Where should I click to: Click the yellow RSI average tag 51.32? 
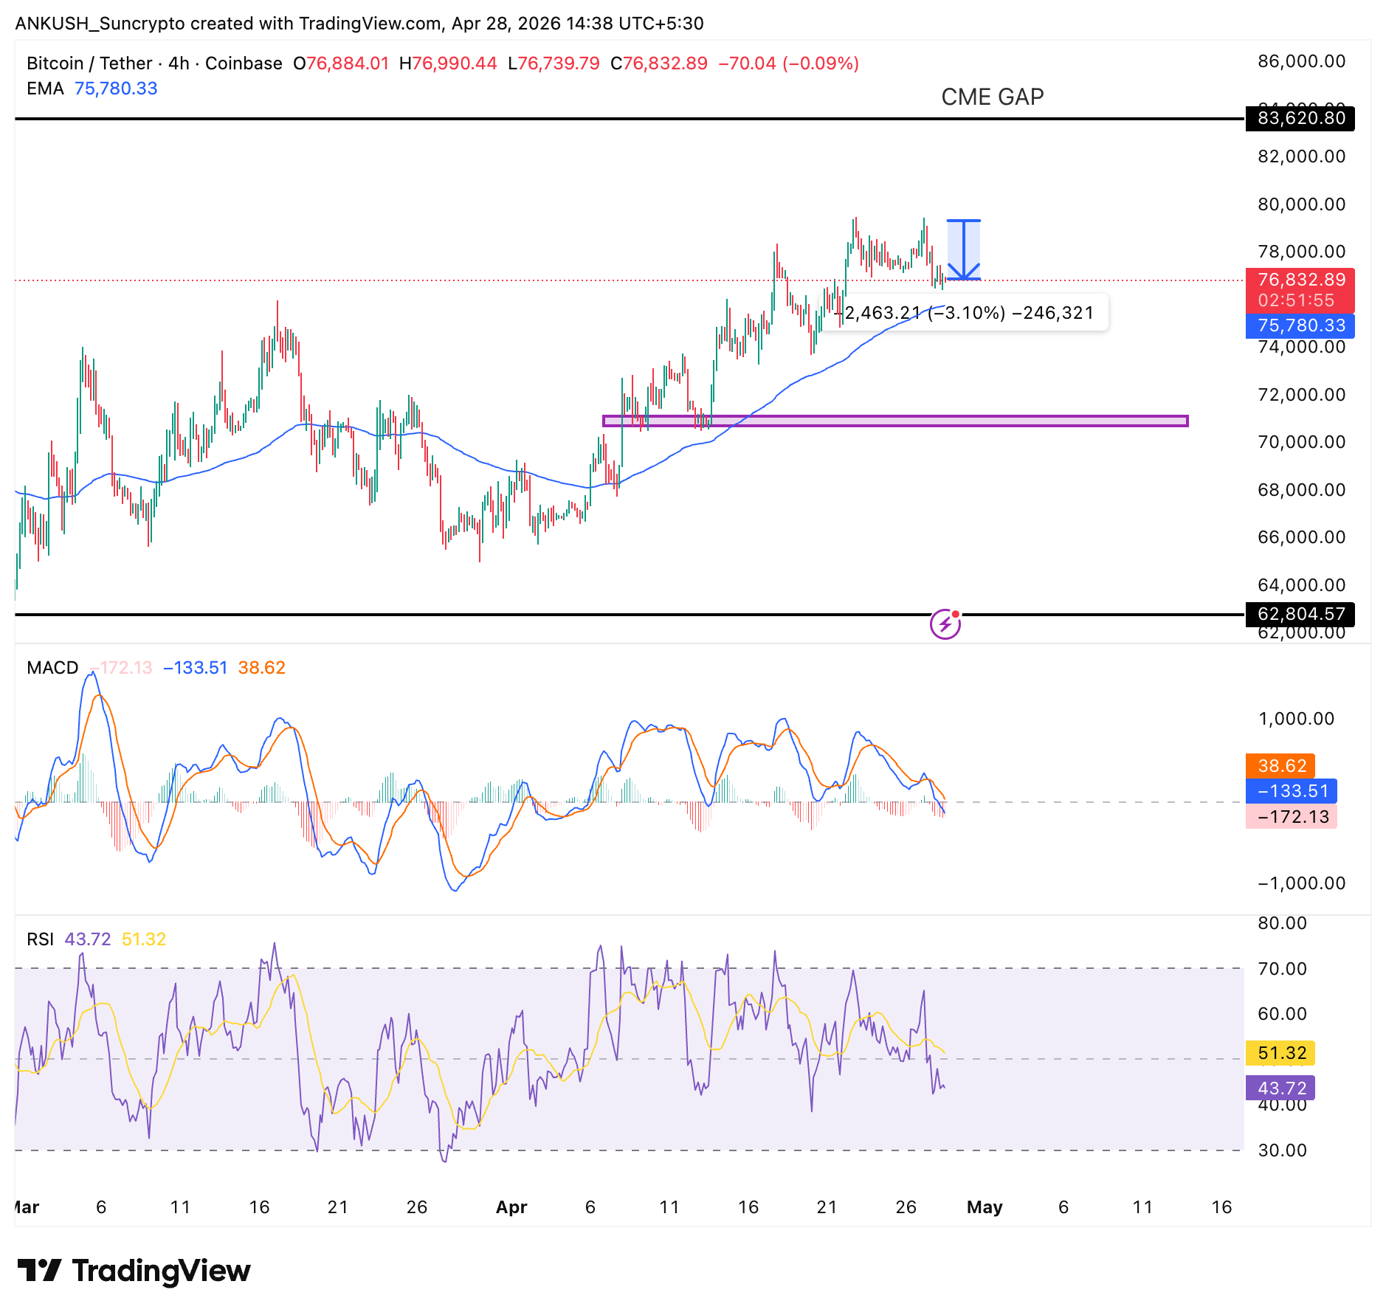click(1280, 1053)
